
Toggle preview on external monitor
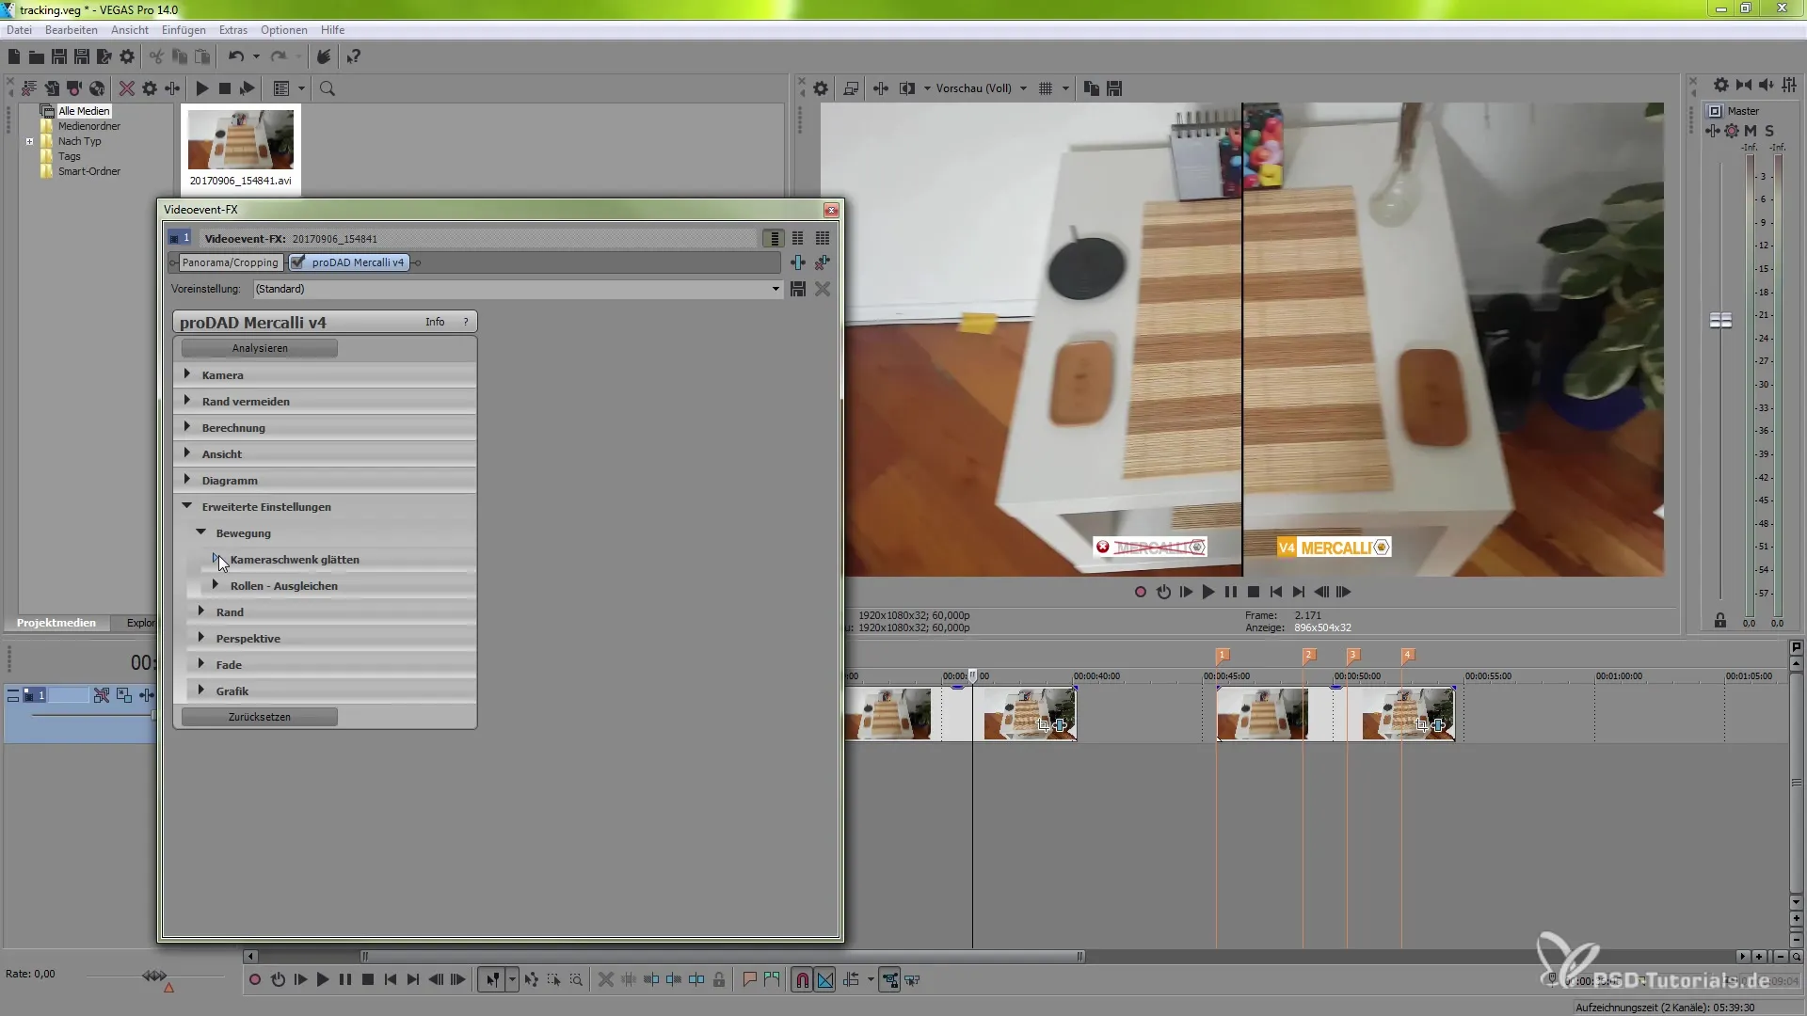(x=851, y=88)
